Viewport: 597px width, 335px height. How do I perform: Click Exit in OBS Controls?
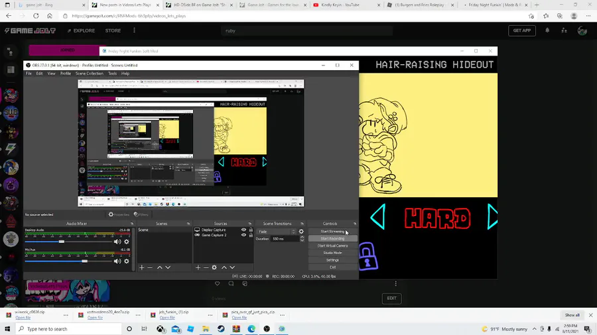(x=332, y=267)
